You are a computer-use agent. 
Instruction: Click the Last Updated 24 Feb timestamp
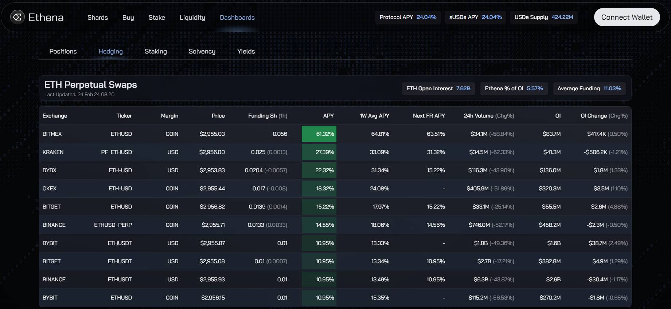pyautogui.click(x=79, y=94)
